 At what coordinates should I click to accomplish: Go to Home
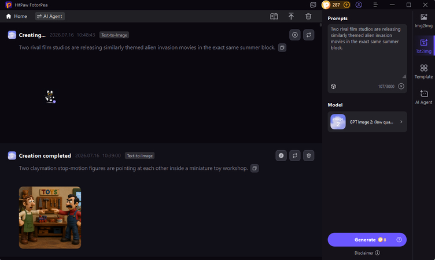[x=16, y=16]
